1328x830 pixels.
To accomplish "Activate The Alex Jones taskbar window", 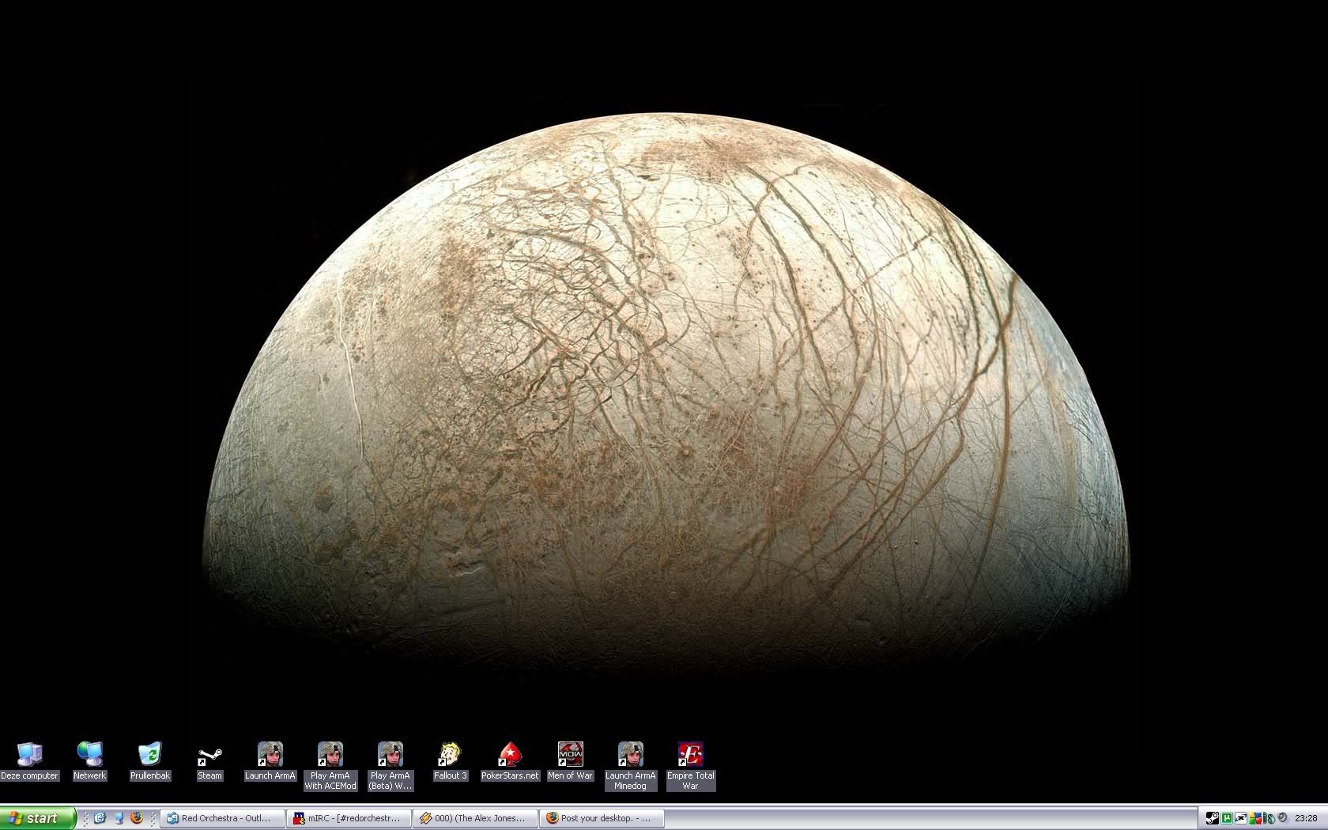I will (474, 818).
